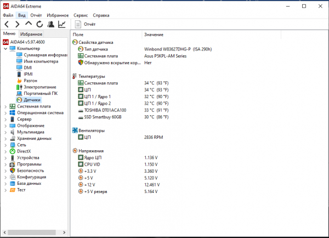Select the Ядро ЦП voltage row
The width and height of the screenshot is (329, 238).
tap(118, 157)
